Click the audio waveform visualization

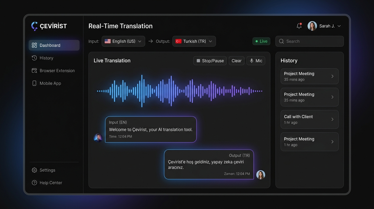click(180, 91)
